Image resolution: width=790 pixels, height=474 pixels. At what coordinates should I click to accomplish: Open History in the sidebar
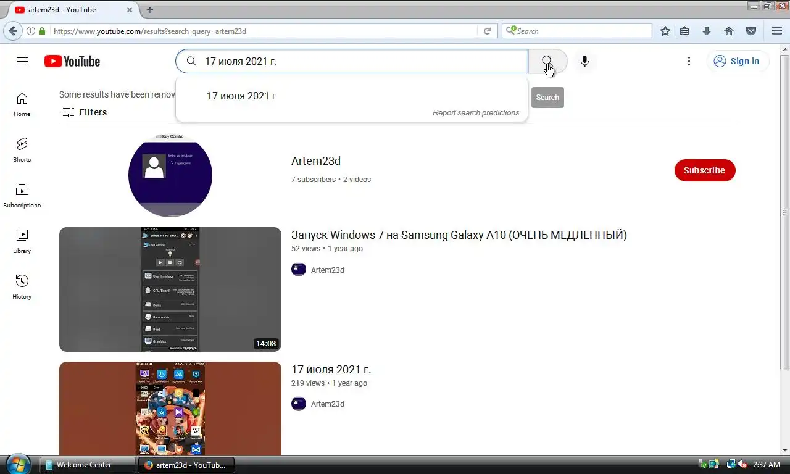(22, 287)
